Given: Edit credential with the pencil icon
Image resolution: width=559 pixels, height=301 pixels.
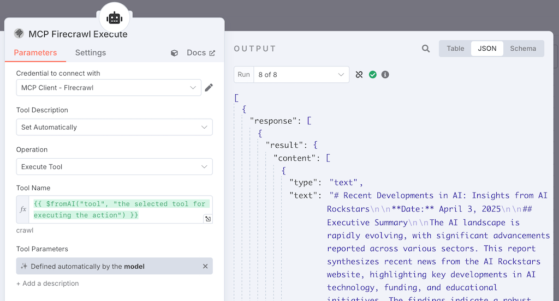Looking at the screenshot, I should tap(209, 88).
